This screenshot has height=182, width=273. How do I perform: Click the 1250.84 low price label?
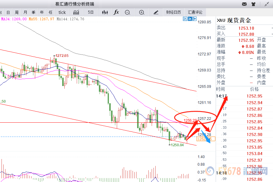pyautogui.click(x=177, y=145)
